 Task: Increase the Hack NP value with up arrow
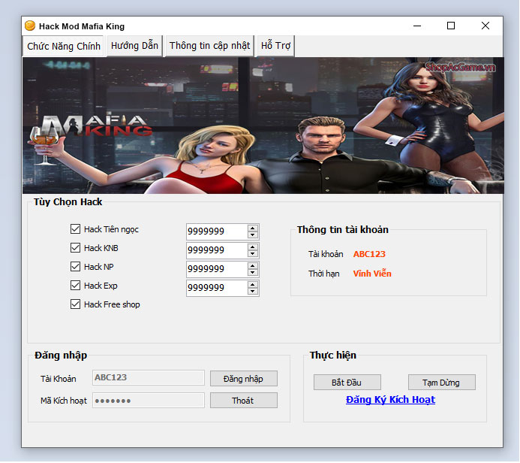(253, 266)
